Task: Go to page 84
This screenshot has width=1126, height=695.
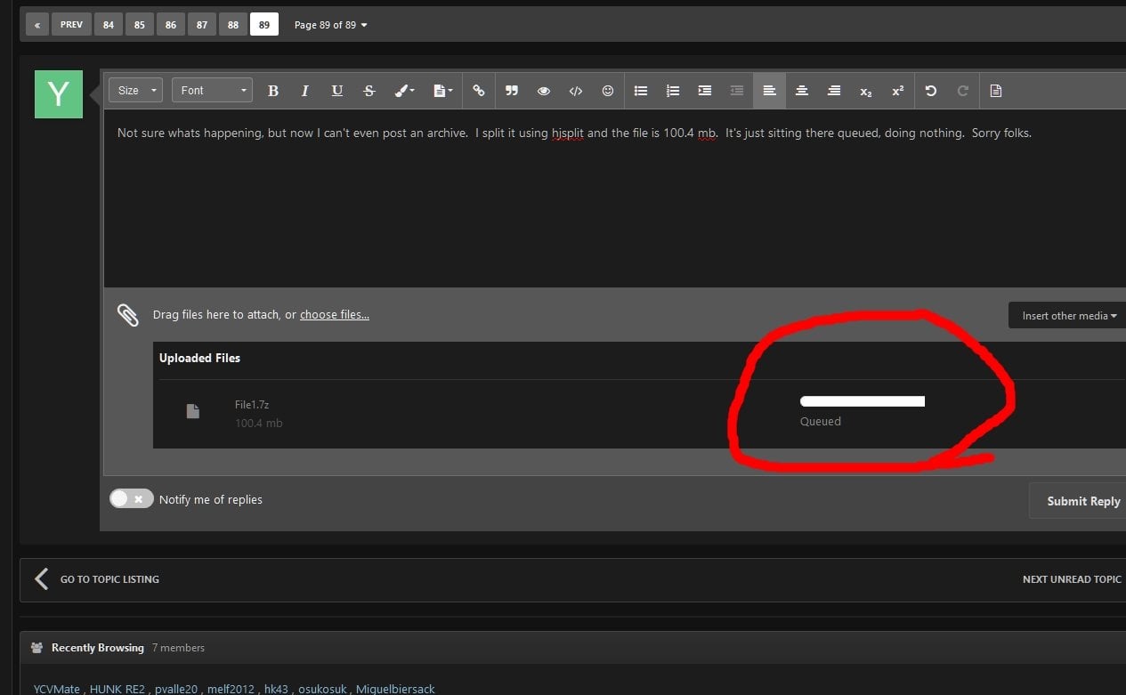Action: [109, 25]
